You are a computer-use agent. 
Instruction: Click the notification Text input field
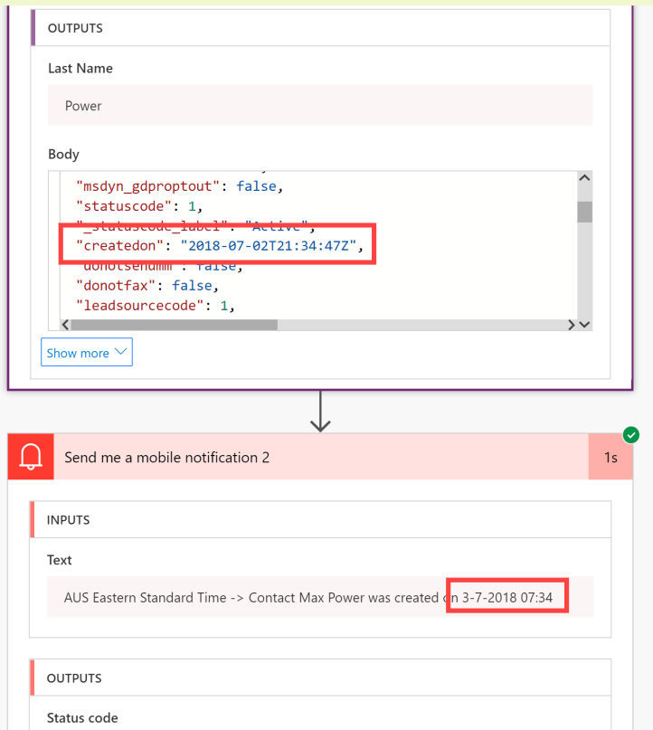(x=320, y=598)
